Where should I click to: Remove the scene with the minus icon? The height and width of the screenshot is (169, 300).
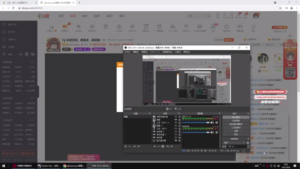(x=129, y=146)
